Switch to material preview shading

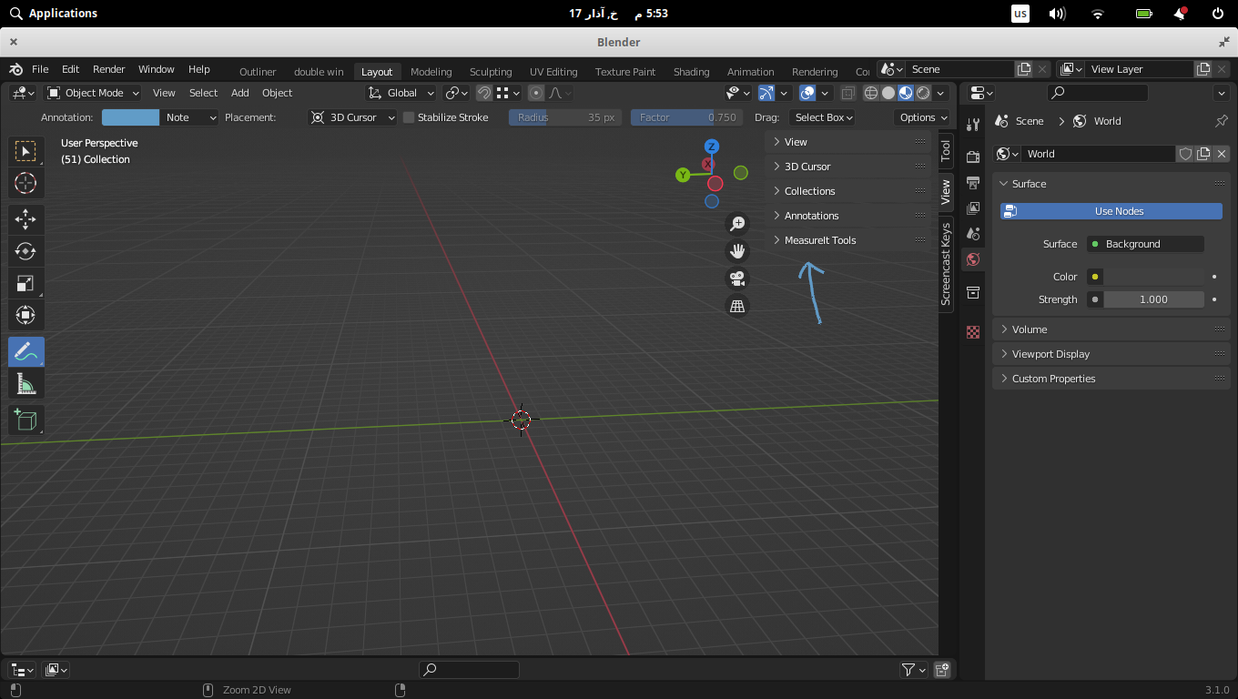(906, 93)
